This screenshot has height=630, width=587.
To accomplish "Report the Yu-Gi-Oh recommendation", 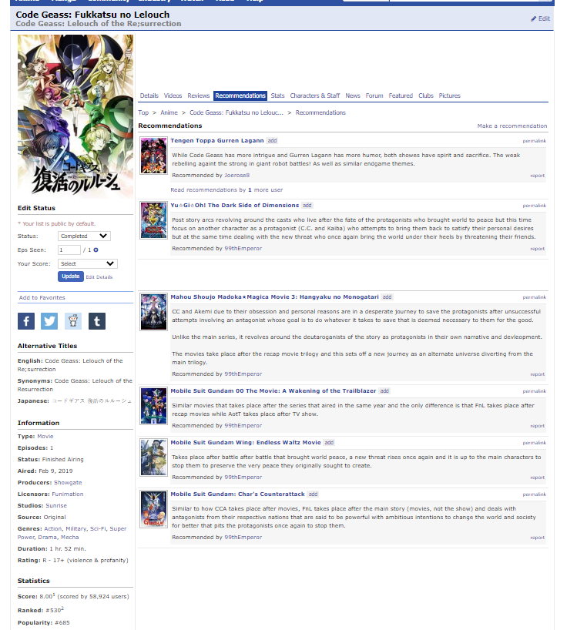I will coord(538,249).
